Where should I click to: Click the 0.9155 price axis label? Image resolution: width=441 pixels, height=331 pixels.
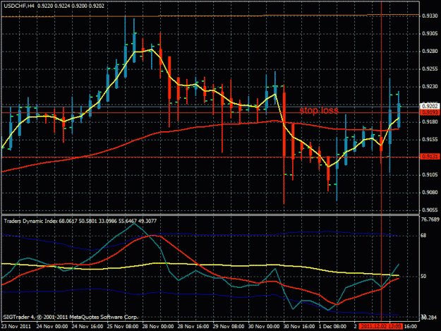[x=430, y=140]
